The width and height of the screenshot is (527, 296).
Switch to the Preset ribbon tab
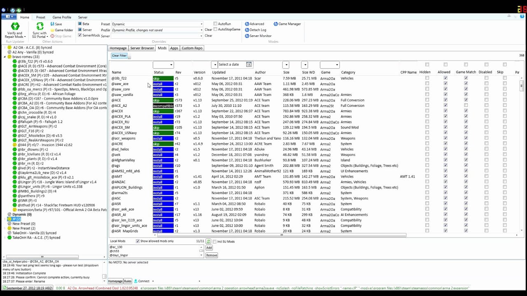40,17
